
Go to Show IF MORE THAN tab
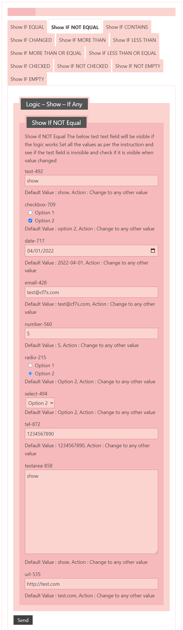[x=82, y=40]
